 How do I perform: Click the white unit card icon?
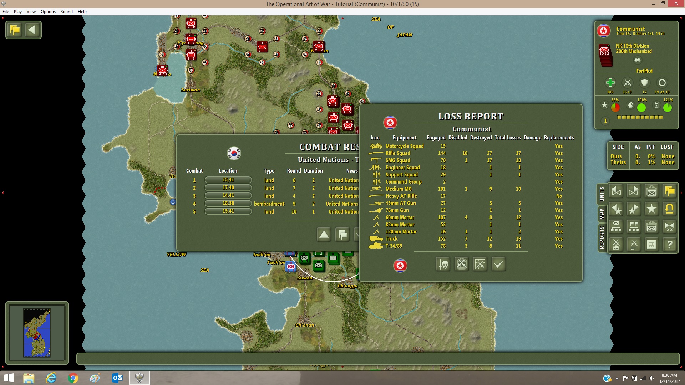[x=652, y=245]
